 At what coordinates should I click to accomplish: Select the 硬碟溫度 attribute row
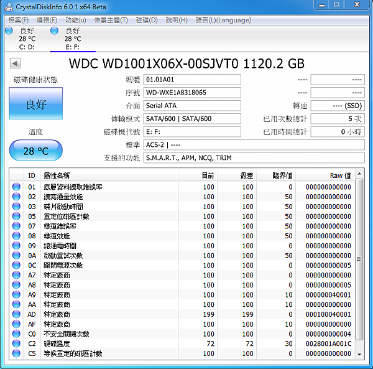click(182, 343)
